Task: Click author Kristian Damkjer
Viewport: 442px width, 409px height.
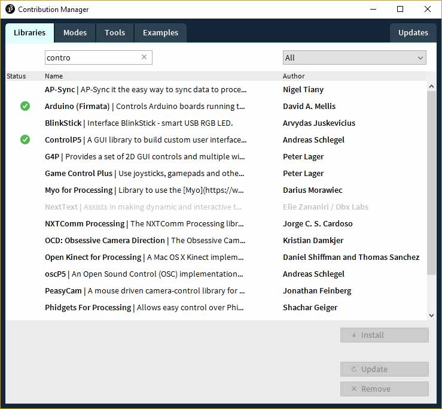Action: coord(313,241)
